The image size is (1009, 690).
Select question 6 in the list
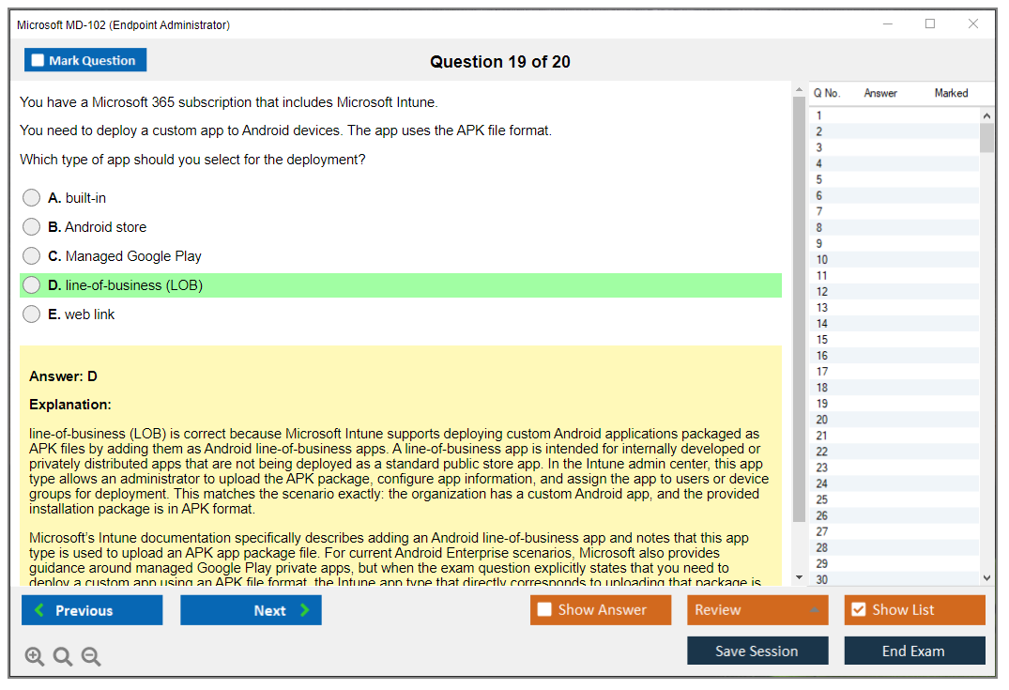(894, 195)
